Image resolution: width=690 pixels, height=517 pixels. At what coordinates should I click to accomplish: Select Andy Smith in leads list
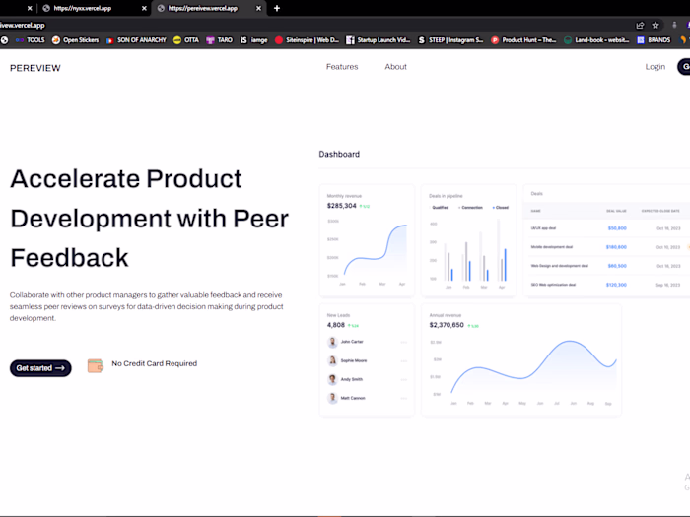coord(367,379)
